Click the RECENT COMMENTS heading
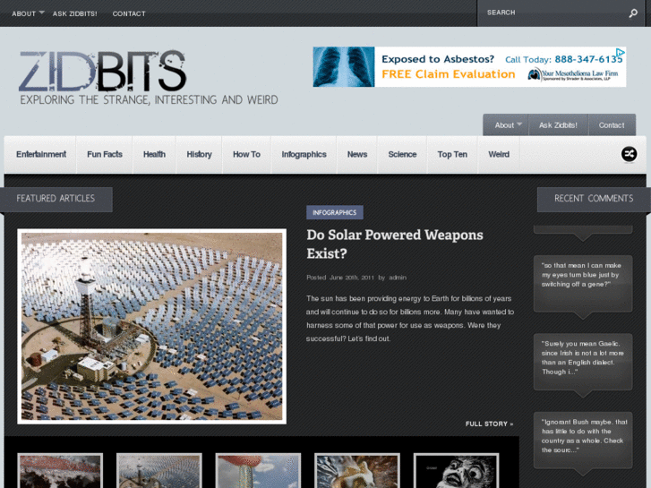Image resolution: width=651 pixels, height=488 pixels. pos(594,199)
